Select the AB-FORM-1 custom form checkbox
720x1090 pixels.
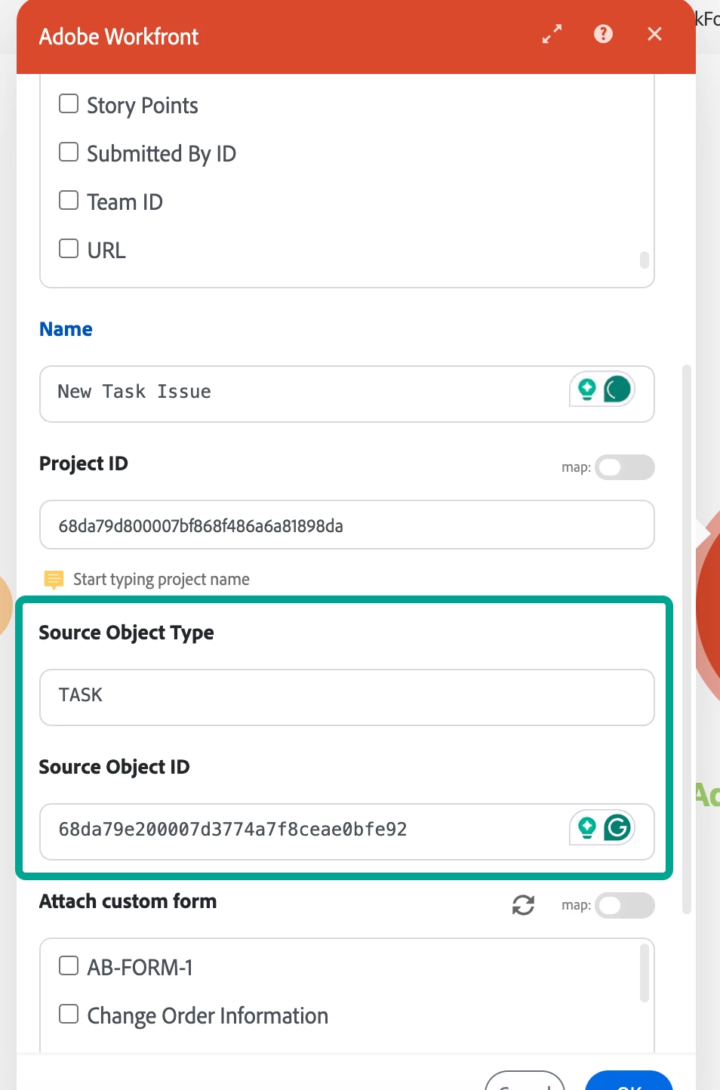pyautogui.click(x=69, y=965)
